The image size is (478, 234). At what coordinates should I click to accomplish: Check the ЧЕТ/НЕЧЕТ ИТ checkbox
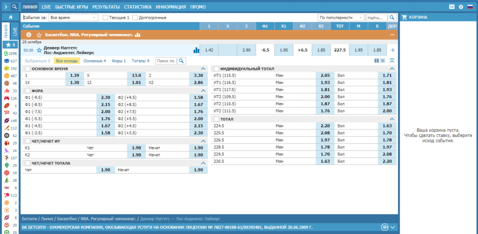click(28, 141)
